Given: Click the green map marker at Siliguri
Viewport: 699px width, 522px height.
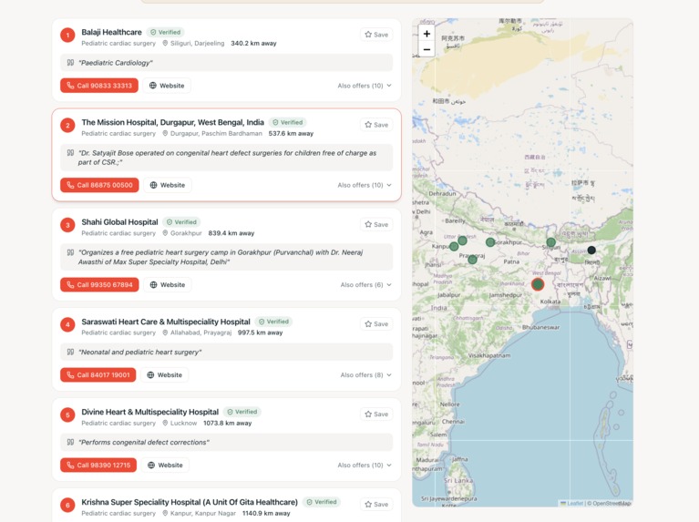Looking at the screenshot, I should [x=551, y=242].
